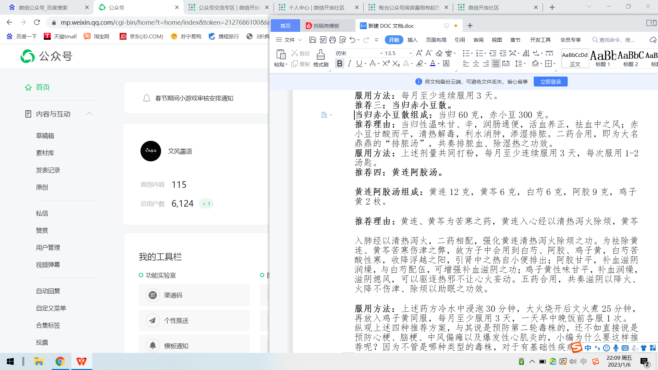The image size is (658, 370).
Task: Click the save document icon
Action: coord(312,40)
